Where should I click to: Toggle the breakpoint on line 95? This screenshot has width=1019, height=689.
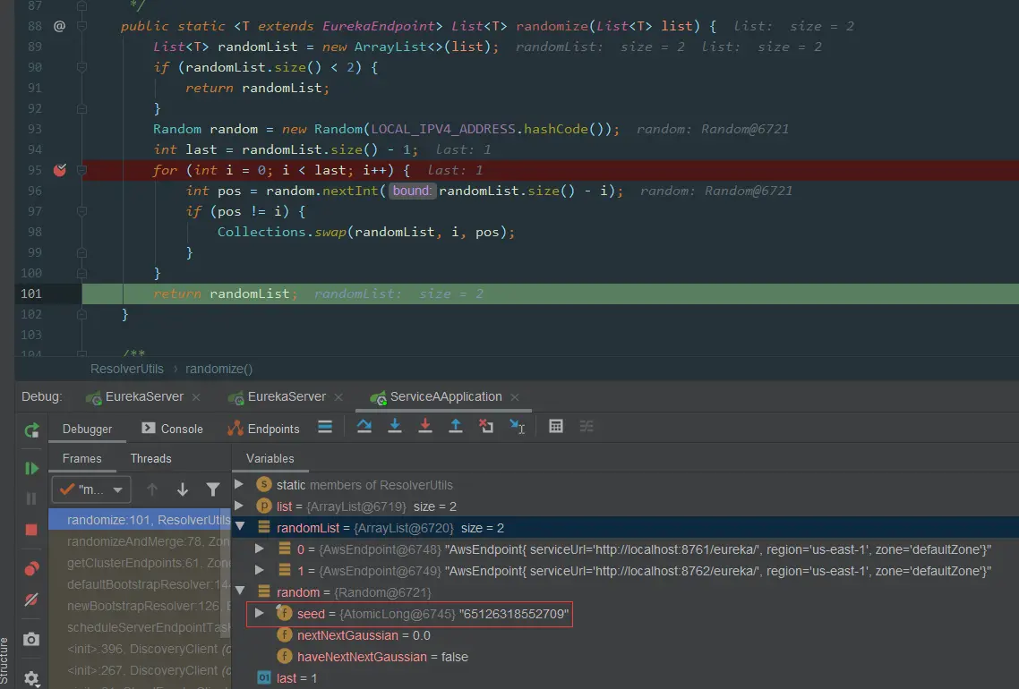tap(60, 170)
